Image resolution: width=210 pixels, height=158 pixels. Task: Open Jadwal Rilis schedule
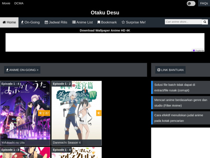click(x=56, y=22)
